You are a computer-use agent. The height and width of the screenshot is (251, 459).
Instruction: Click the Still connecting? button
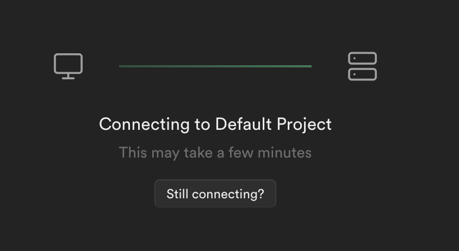[x=215, y=193]
